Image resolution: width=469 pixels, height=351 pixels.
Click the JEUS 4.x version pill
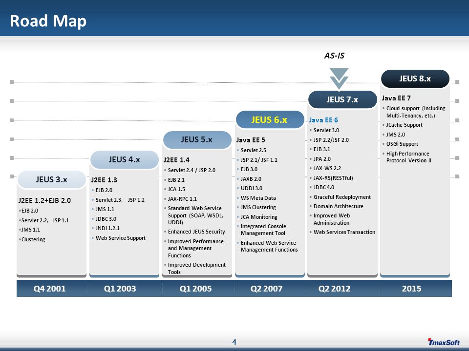tap(125, 160)
